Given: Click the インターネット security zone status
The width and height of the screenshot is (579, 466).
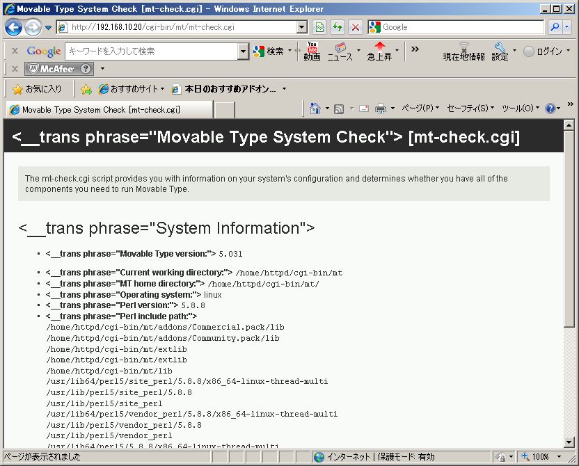Looking at the screenshot, I should pos(374,457).
